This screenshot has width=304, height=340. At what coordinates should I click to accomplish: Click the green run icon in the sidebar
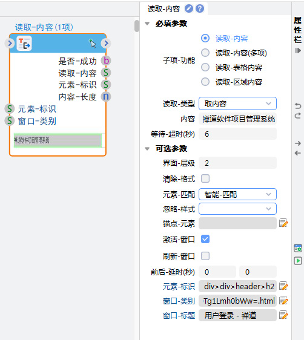(298, 261)
